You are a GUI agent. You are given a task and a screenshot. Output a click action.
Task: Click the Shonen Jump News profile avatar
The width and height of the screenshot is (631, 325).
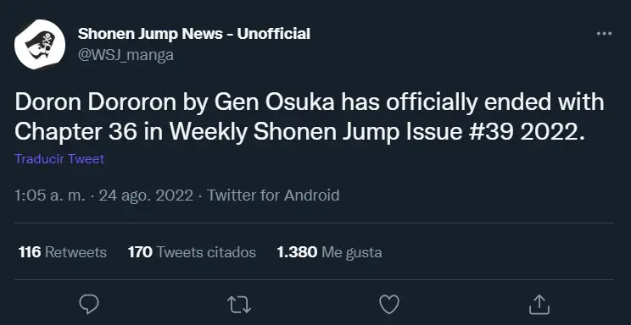(39, 44)
